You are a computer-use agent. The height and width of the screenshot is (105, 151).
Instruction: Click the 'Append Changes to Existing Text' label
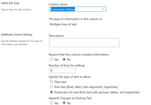[70, 98]
